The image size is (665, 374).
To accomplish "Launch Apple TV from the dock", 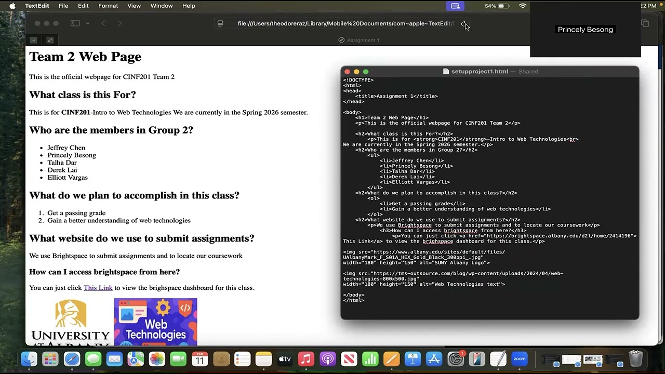I will coord(285,359).
